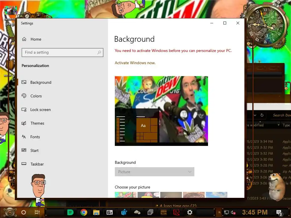The image size is (291, 218).
Task: Select the 3:34 PM file row in Explorer
Action: pyautogui.click(x=269, y=142)
